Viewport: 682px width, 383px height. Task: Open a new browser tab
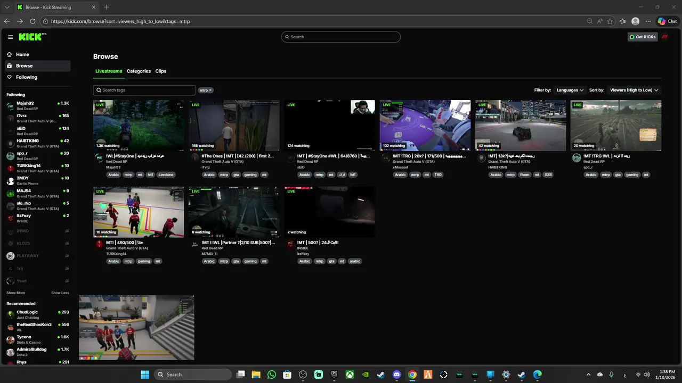107,7
